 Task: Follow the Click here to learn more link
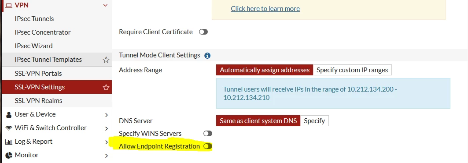click(x=265, y=9)
